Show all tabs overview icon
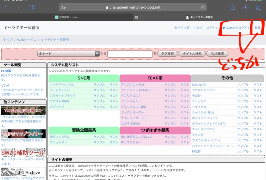The height and width of the screenshot is (180, 266). tap(258, 7)
